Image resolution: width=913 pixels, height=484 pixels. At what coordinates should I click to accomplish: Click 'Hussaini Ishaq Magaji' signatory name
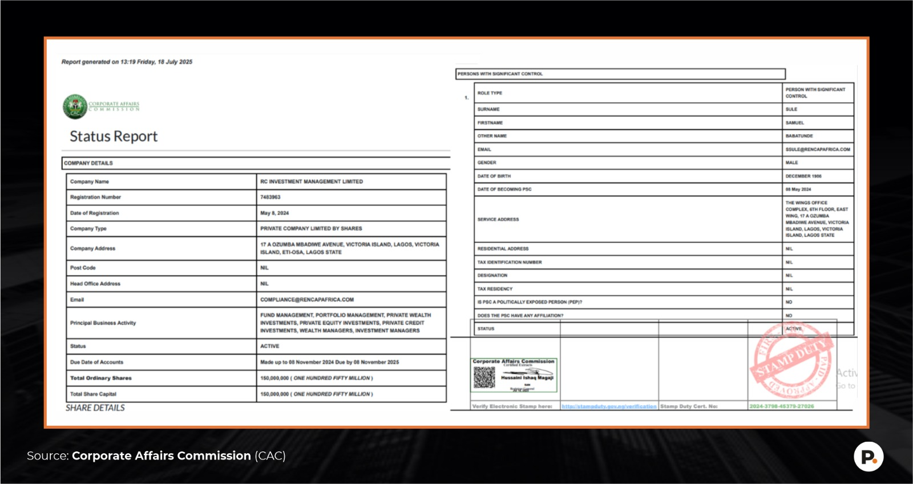tap(527, 378)
